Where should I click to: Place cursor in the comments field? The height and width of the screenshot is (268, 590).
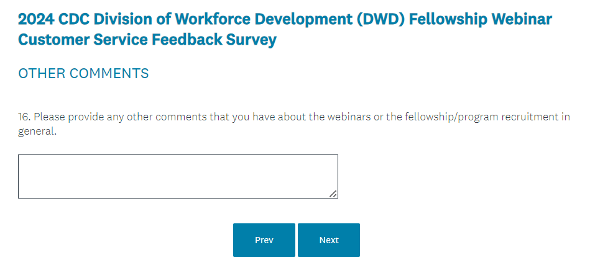click(178, 177)
